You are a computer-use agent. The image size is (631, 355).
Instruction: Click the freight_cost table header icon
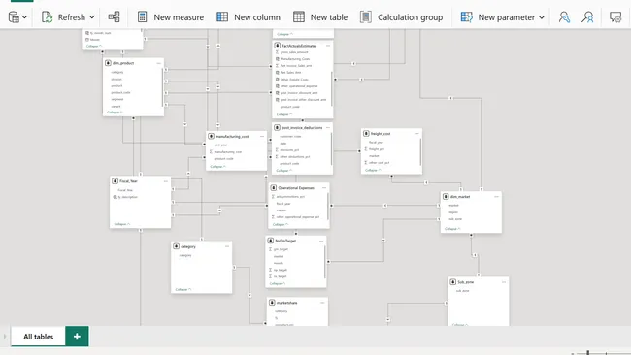click(x=366, y=133)
